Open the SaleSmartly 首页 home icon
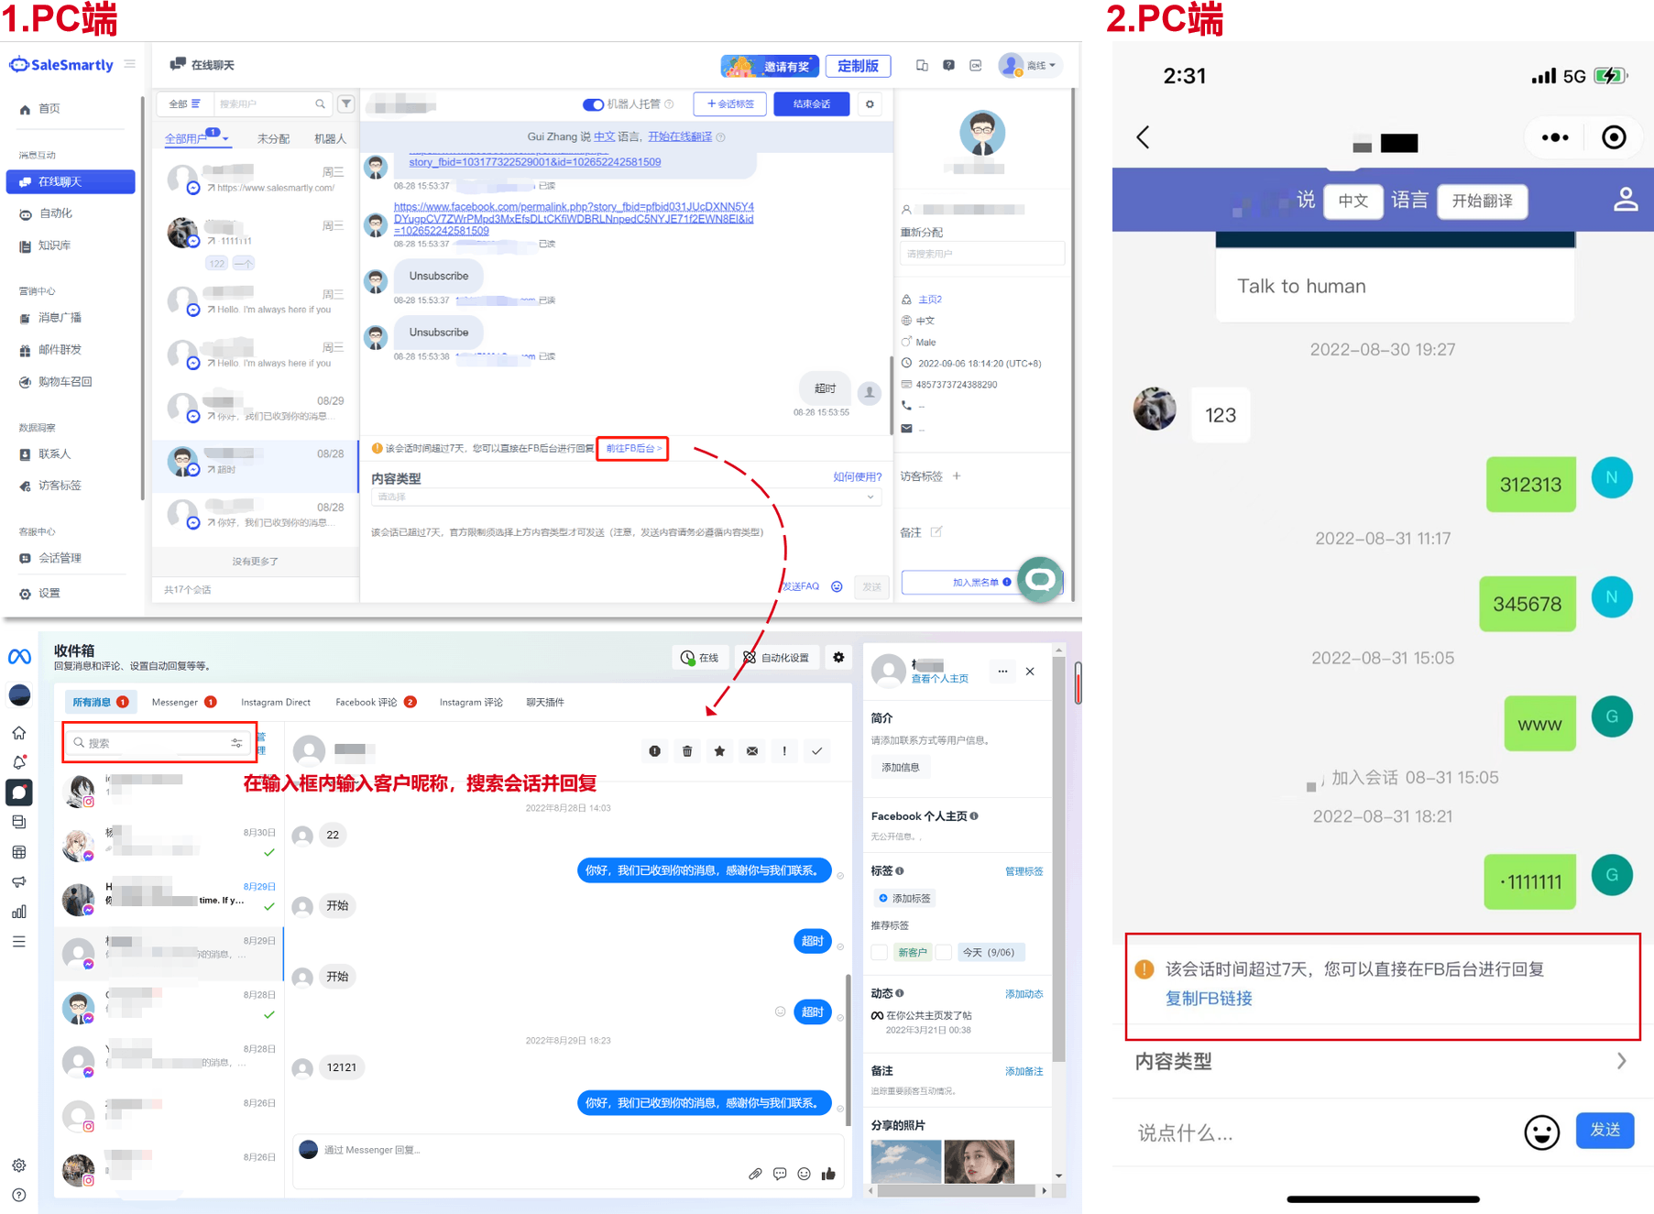Viewport: 1654px width, 1214px height. coord(25,109)
